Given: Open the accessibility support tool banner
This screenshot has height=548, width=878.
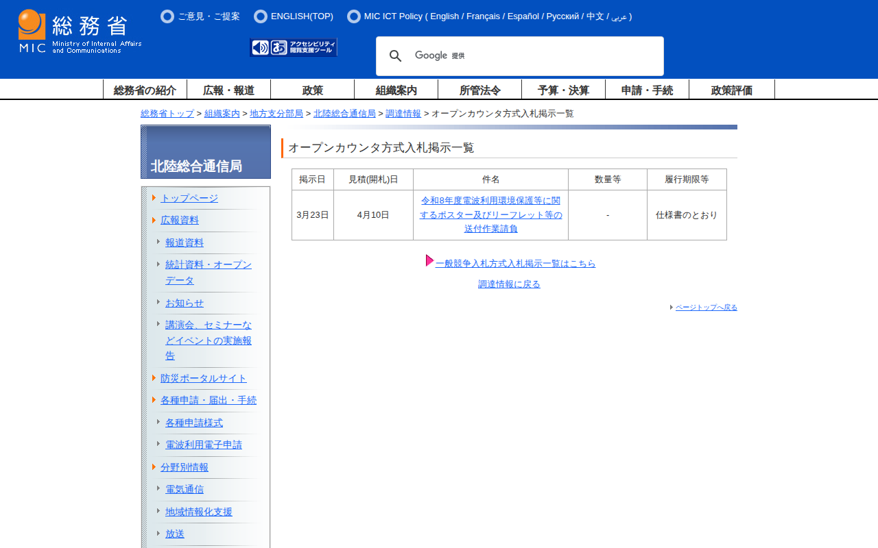Looking at the screenshot, I should click(x=294, y=47).
